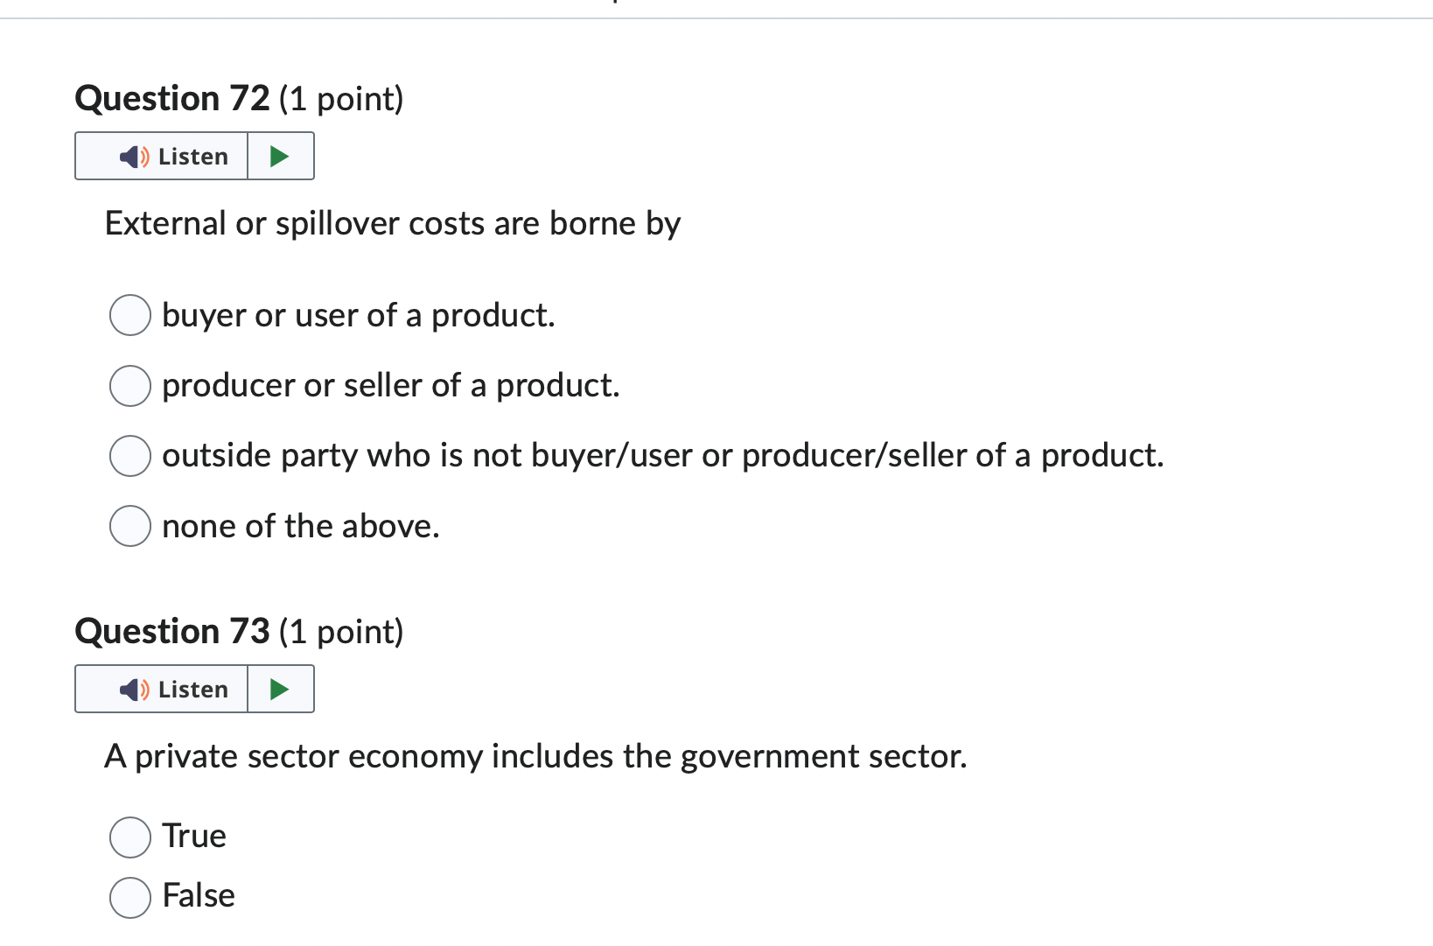The height and width of the screenshot is (946, 1433).
Task: Click the Question 72 heading
Action: [x=237, y=98]
